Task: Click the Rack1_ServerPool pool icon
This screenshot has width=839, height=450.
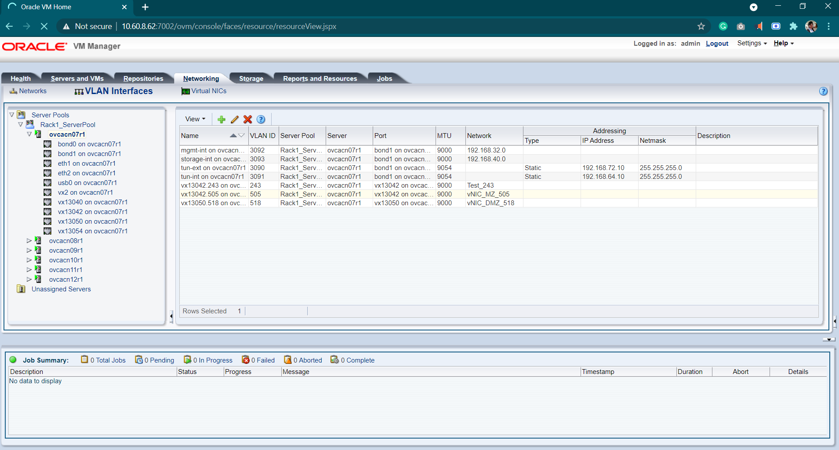Action: [x=30, y=124]
